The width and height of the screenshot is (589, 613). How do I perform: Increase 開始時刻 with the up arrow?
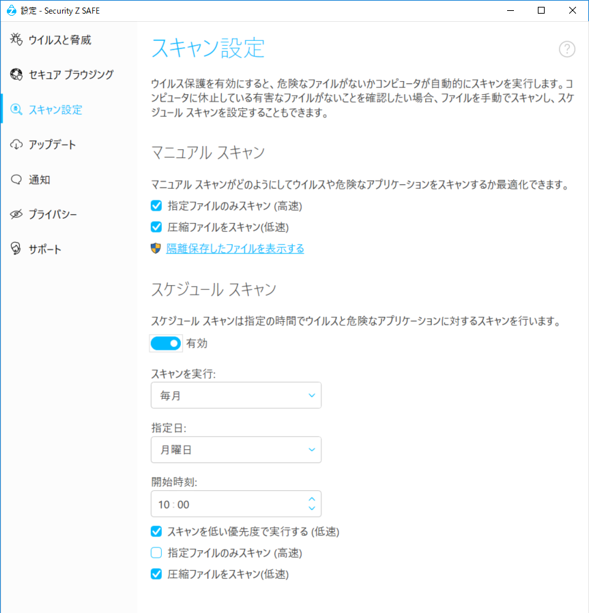pos(312,498)
